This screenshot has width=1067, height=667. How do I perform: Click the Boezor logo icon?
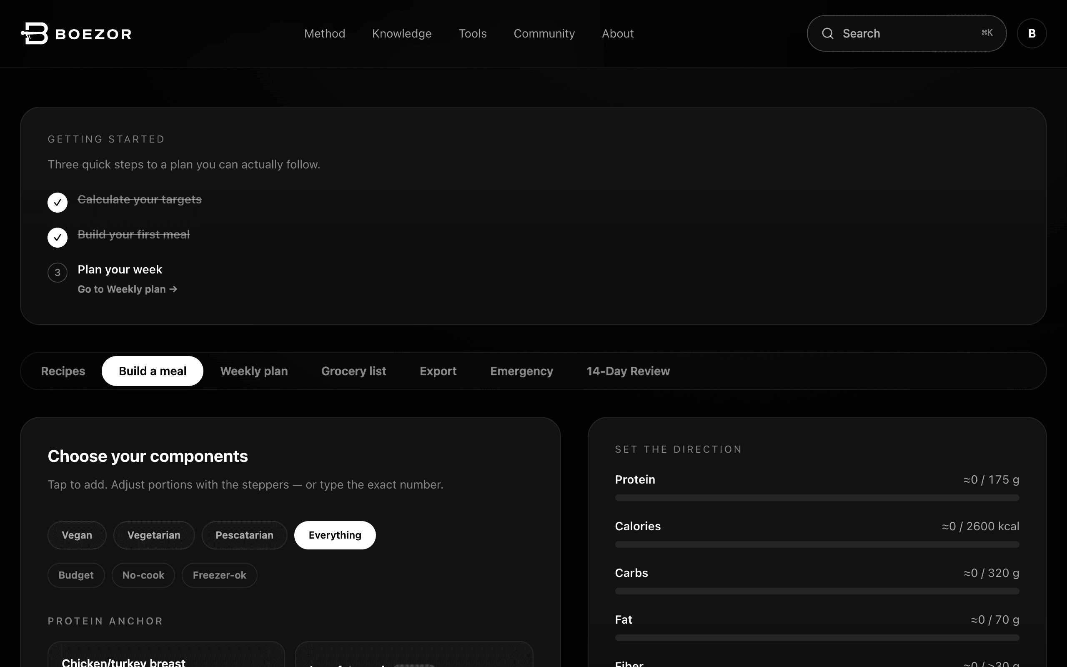click(35, 33)
